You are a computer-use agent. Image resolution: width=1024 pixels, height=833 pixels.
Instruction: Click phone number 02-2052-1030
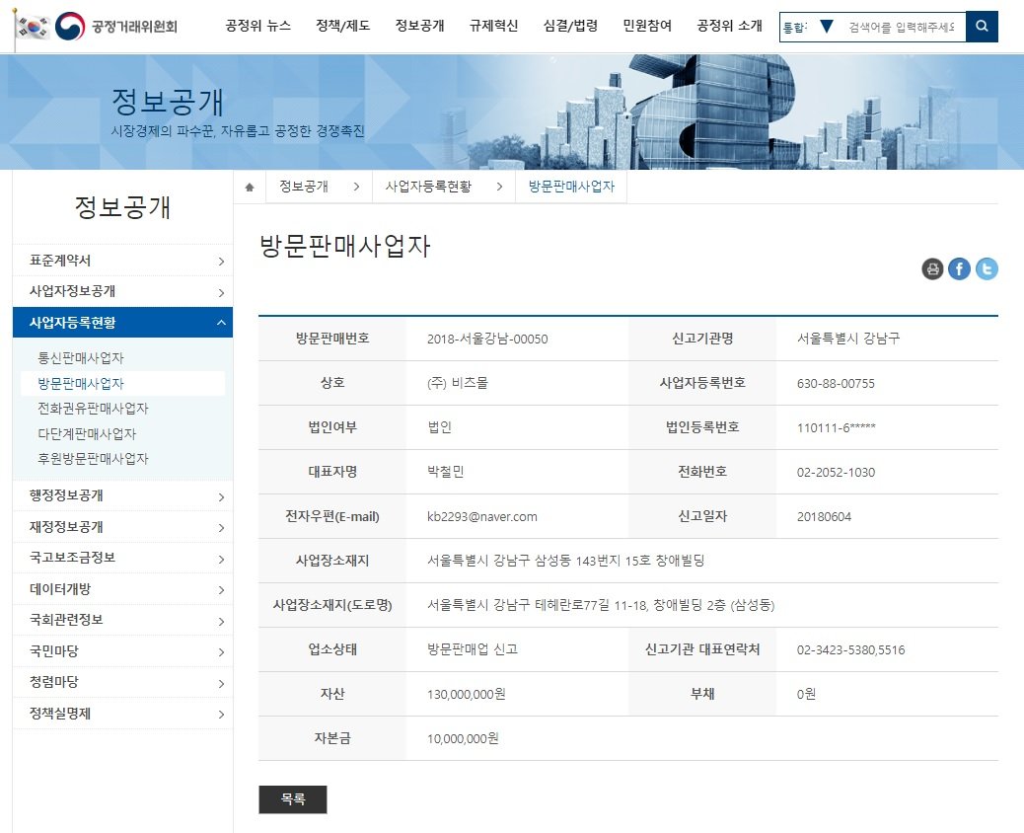(x=836, y=473)
